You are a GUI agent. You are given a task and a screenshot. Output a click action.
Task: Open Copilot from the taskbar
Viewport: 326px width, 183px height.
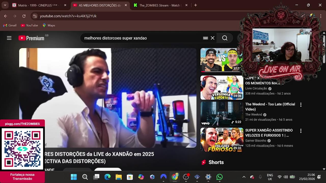pos(141,177)
